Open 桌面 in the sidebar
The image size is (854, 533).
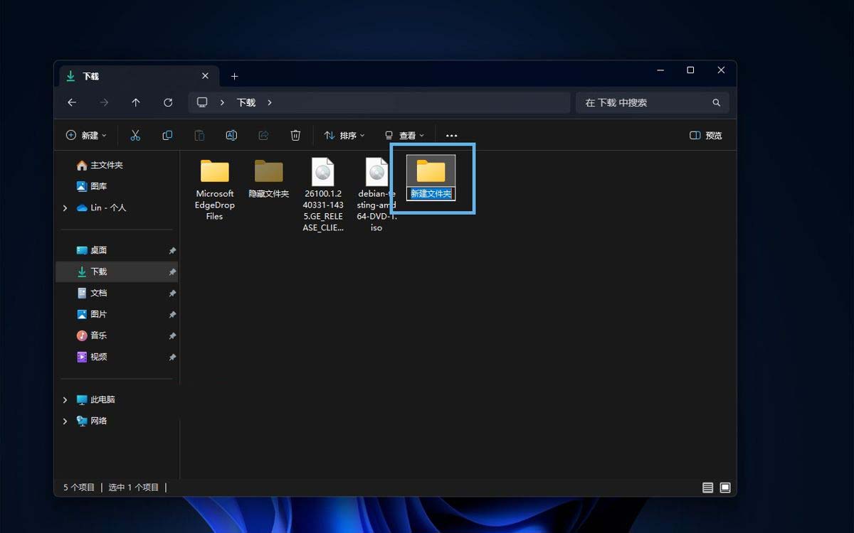coord(92,250)
